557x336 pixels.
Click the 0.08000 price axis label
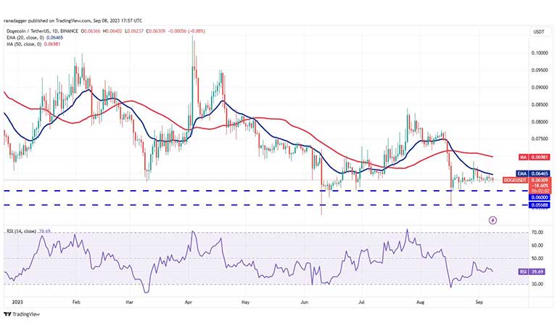pyautogui.click(x=540, y=122)
